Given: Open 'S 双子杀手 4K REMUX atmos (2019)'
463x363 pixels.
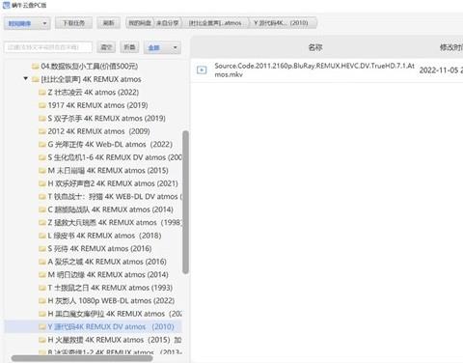Looking at the screenshot, I should point(107,119).
